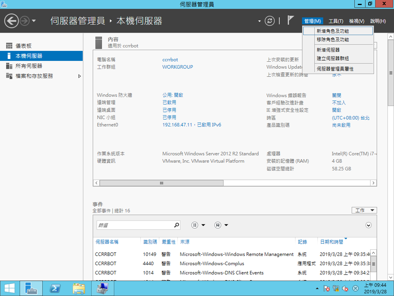This screenshot has width=394, height=296.
Task: Open the list criteria icon dropdown
Action: coord(198,225)
